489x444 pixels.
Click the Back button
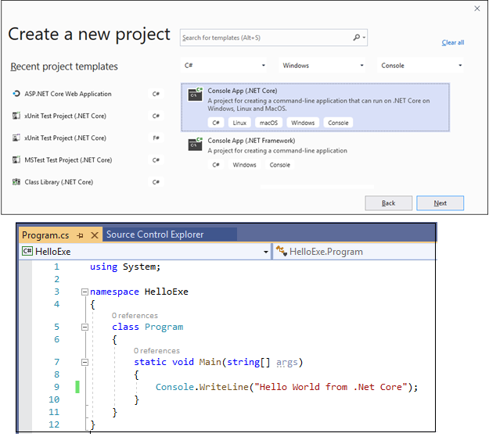(389, 203)
